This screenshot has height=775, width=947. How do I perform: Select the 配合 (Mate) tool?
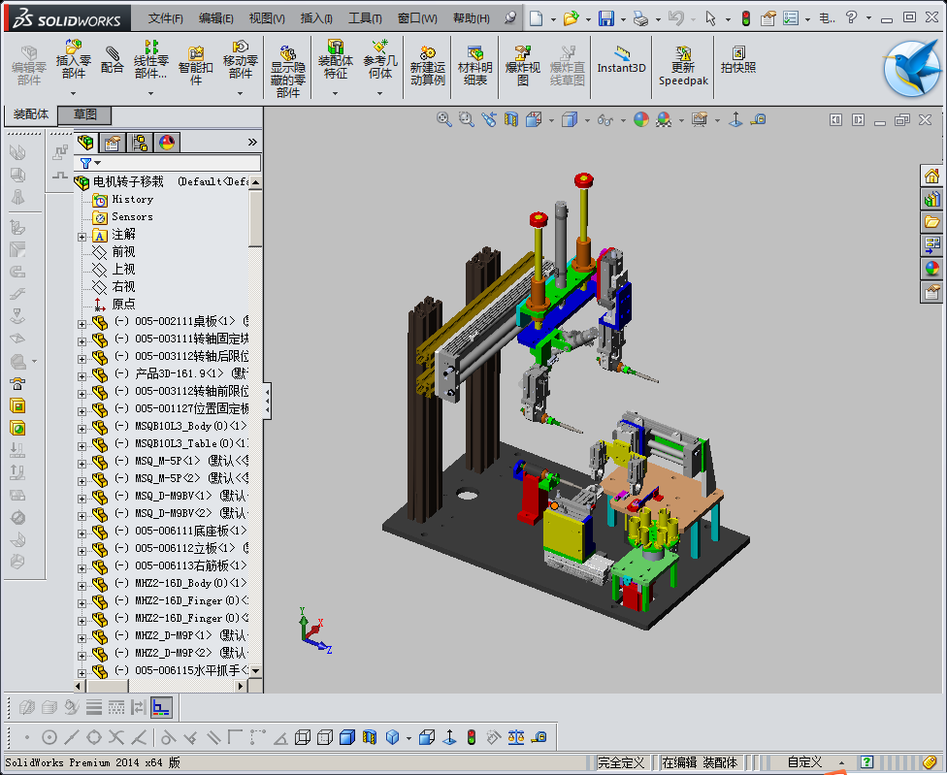coord(113,59)
